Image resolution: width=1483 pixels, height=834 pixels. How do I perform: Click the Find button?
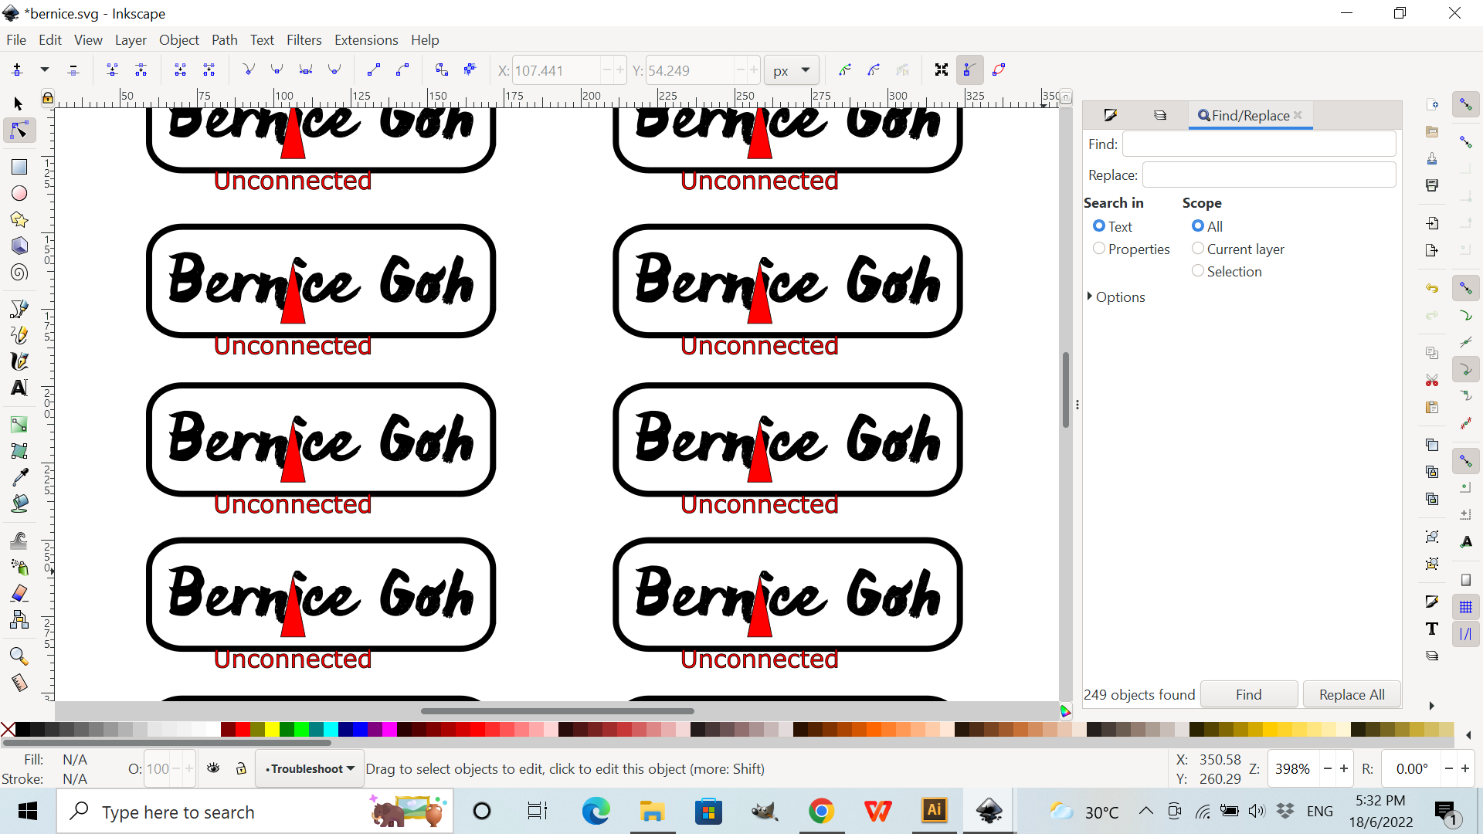tap(1248, 694)
